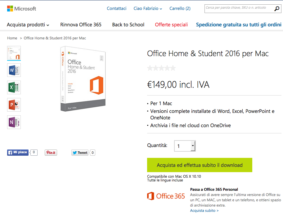The width and height of the screenshot is (283, 214).
Task: Expand the Acquista prodotti menu
Action: 28,25
